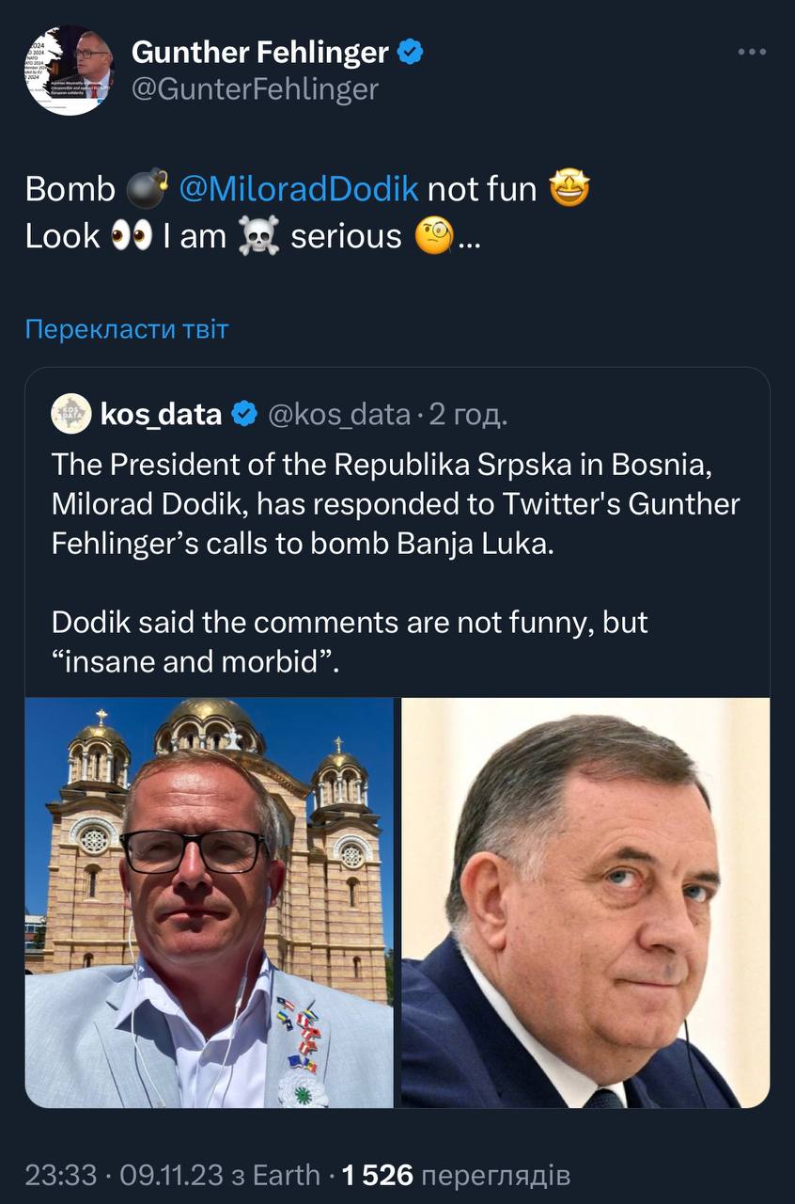Click the blue verified badge beside Gunther Fehlinger
795x1204 pixels.
(410, 53)
